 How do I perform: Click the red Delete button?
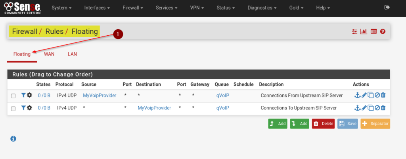coord(323,124)
